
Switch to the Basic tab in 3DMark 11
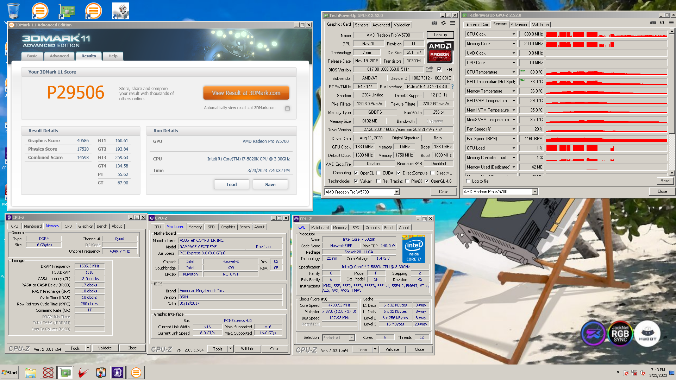tap(32, 56)
